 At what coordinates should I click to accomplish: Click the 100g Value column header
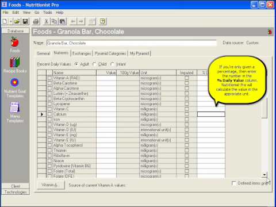(128, 73)
